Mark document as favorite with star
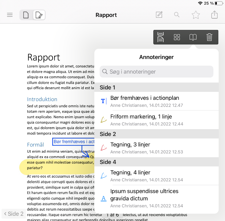Viewport: 225px width, 221px height. [x=196, y=15]
